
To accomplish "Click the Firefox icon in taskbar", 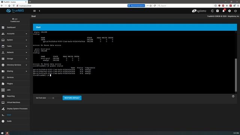I will coord(7,133).
